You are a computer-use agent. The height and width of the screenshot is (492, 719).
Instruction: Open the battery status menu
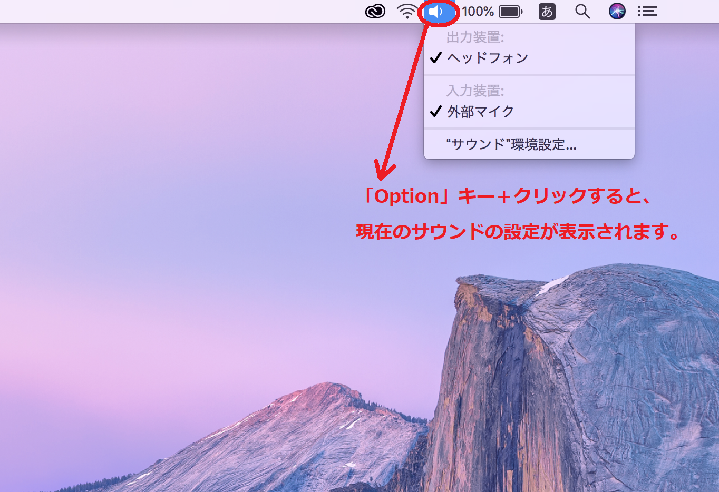[511, 11]
